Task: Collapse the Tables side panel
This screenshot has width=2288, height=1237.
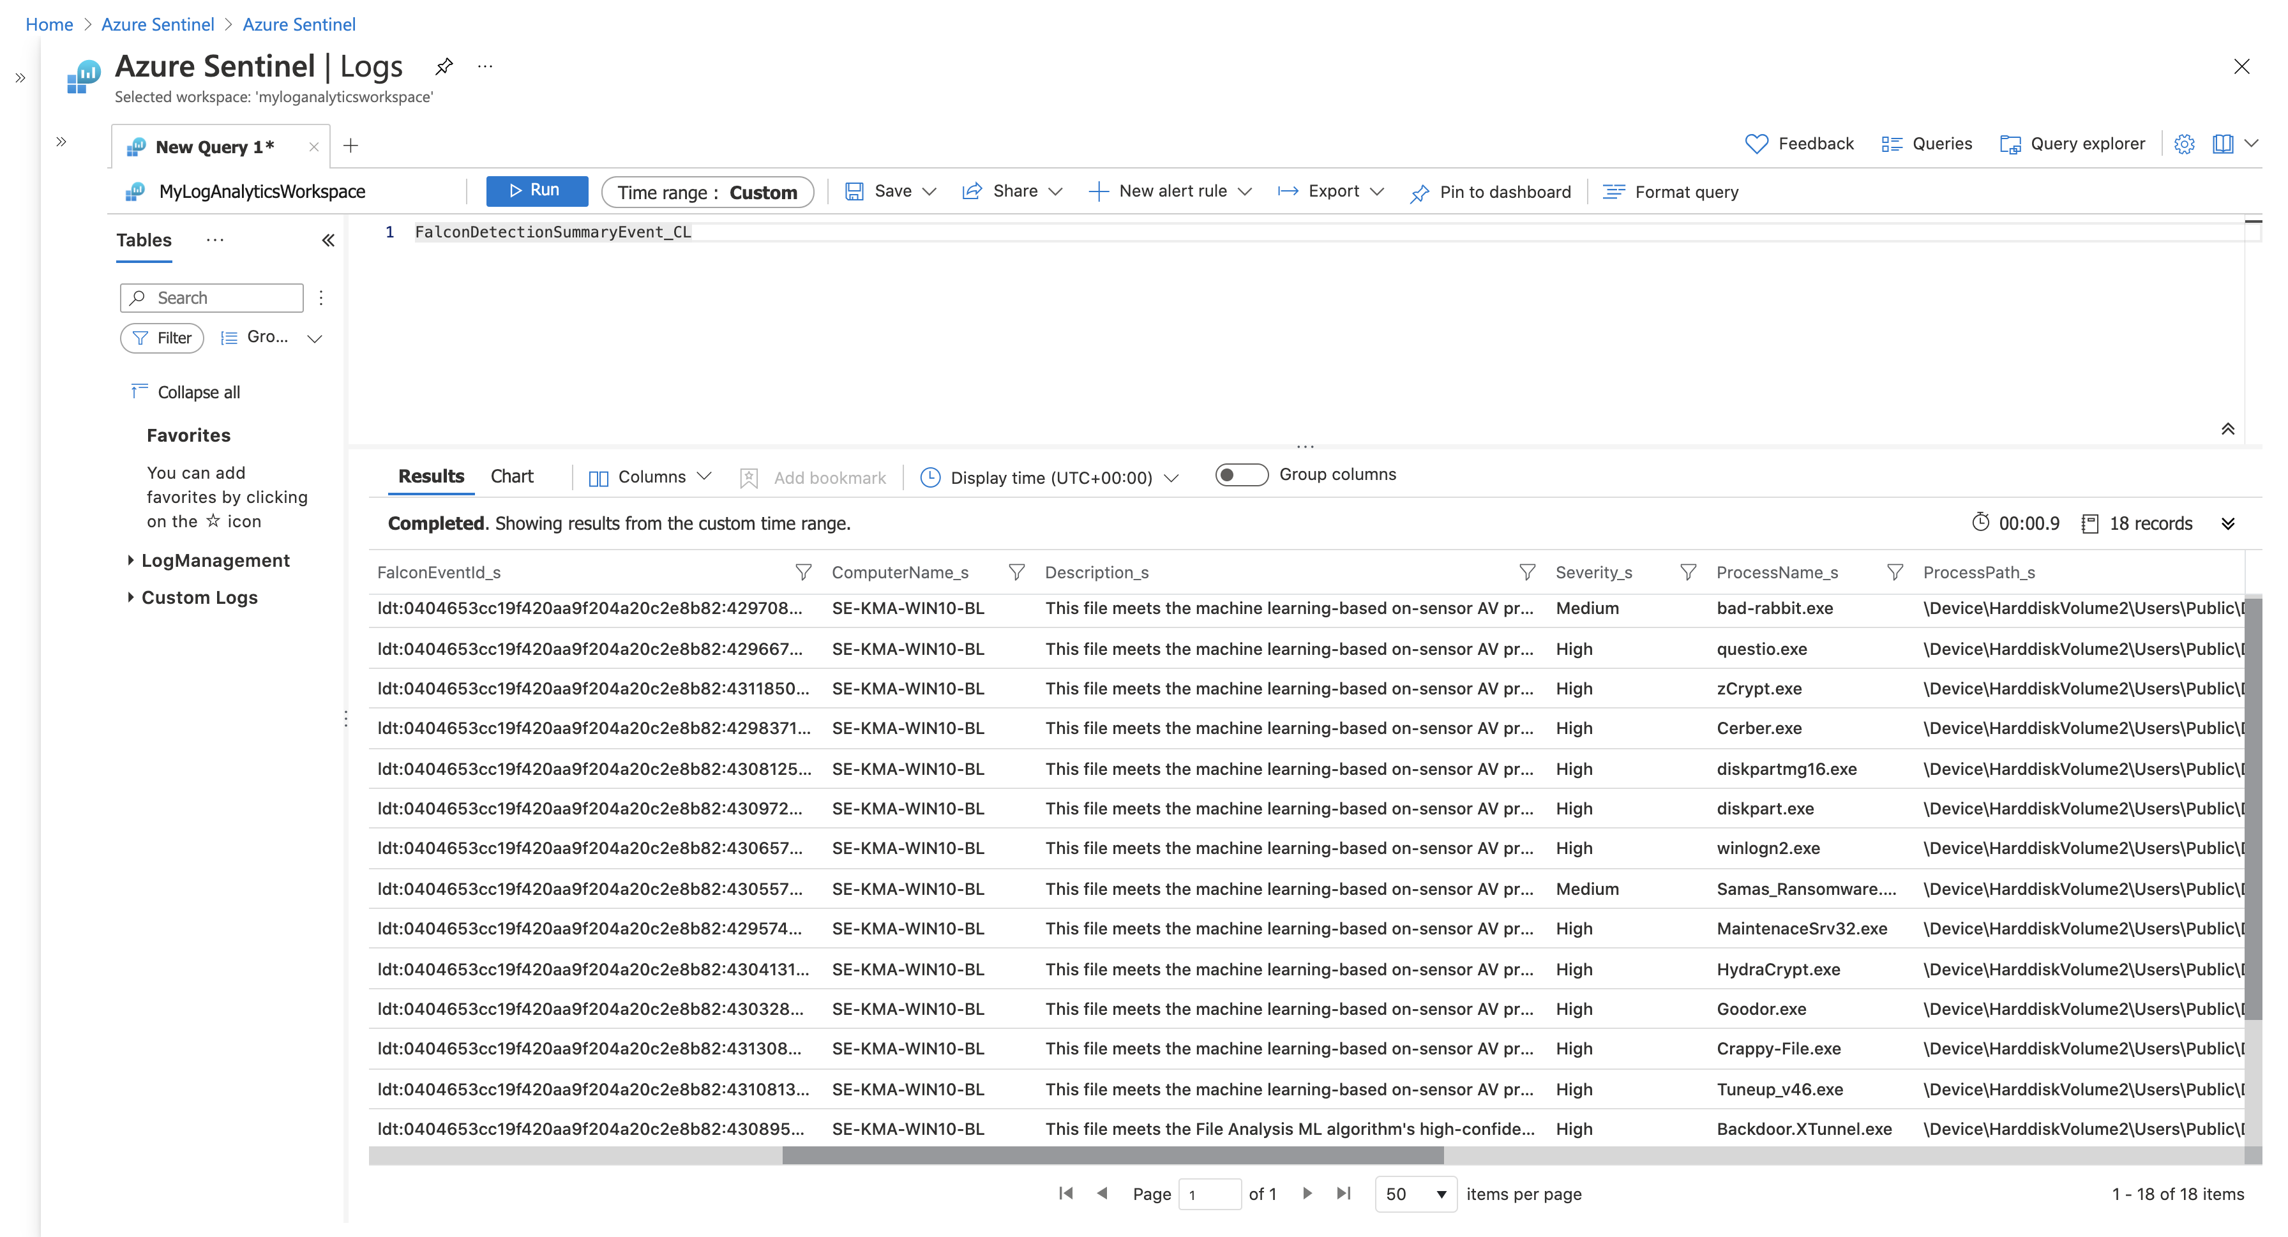Action: coord(327,241)
